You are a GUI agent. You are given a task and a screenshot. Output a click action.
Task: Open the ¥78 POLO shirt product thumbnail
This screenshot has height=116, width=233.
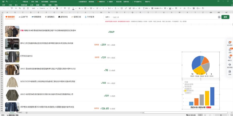tap(12, 69)
